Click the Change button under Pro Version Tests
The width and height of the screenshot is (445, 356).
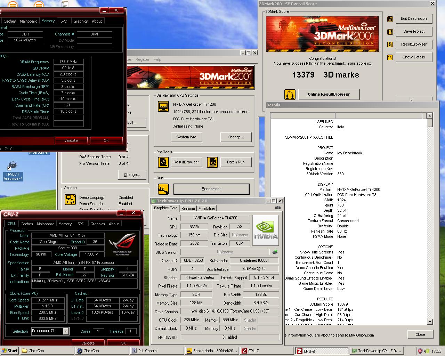[x=131, y=175]
